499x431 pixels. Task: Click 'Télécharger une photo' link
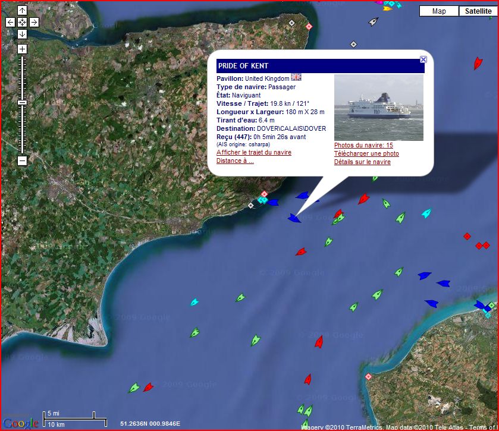(366, 153)
